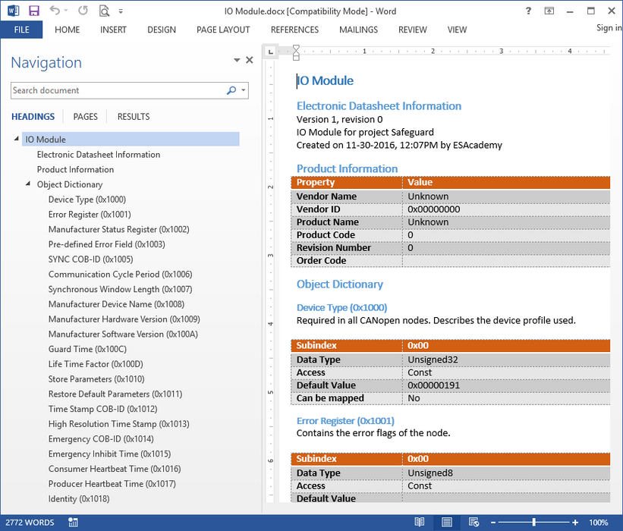Switch to Read Mode view icon
This screenshot has width=623, height=531.
pyautogui.click(x=420, y=523)
